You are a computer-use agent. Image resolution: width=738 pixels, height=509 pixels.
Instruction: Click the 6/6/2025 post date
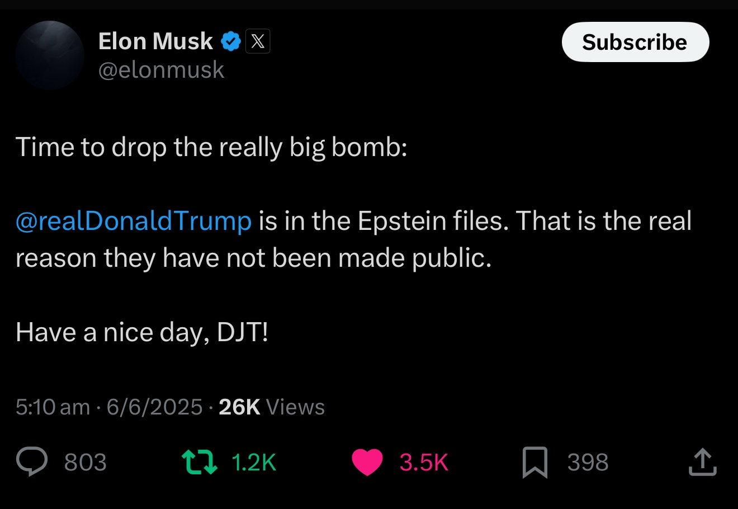(x=154, y=407)
